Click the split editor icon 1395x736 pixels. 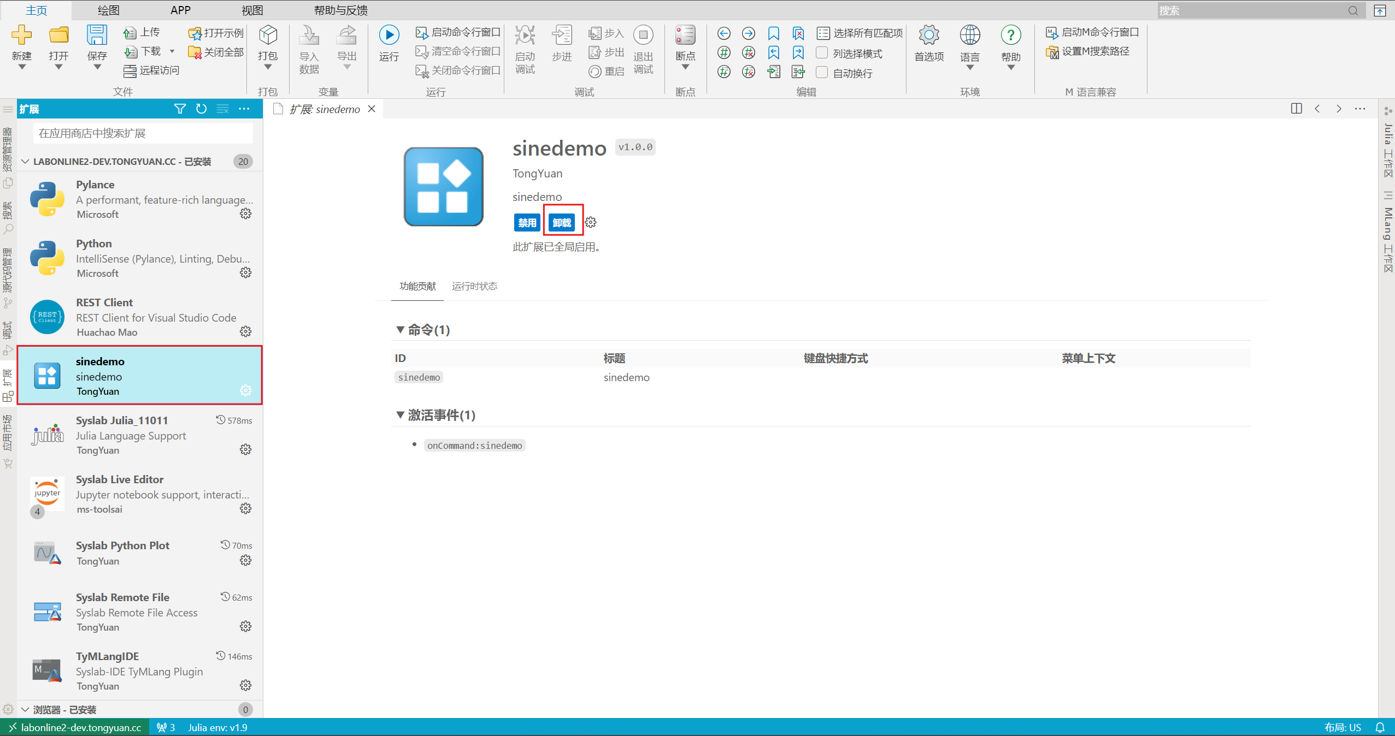click(1296, 109)
